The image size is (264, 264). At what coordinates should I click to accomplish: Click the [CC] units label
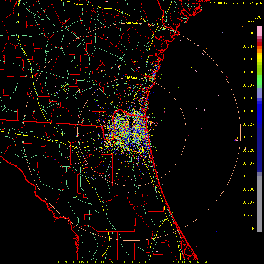pyautogui.click(x=250, y=20)
